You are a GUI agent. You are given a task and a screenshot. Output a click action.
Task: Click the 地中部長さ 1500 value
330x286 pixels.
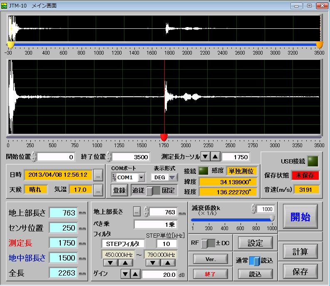[64, 258]
